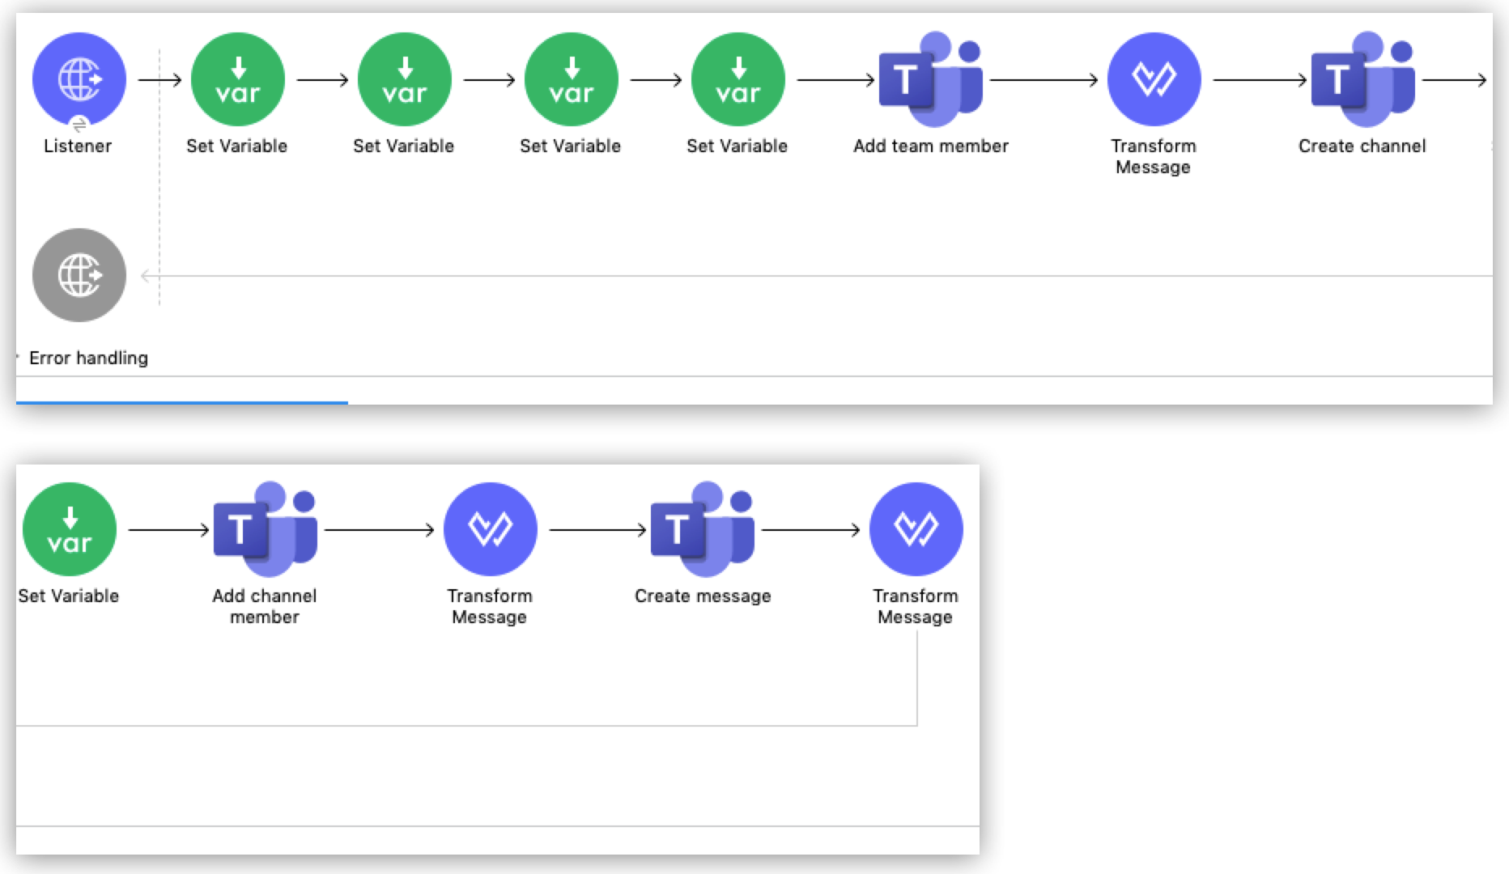The height and width of the screenshot is (874, 1509).
Task: Click Transform Message after Add channel member
Action: pos(490,529)
